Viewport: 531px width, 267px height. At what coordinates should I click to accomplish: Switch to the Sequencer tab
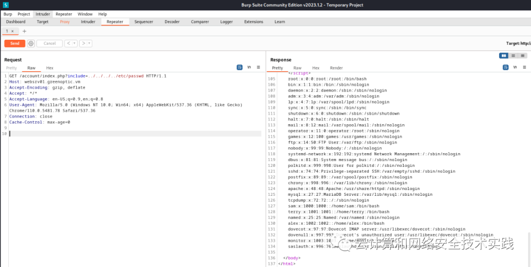(144, 22)
